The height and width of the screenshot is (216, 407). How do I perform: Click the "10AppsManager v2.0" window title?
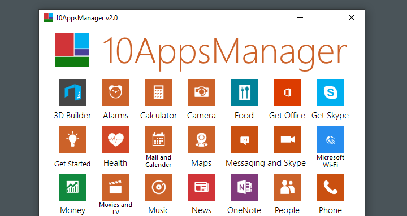(x=86, y=18)
